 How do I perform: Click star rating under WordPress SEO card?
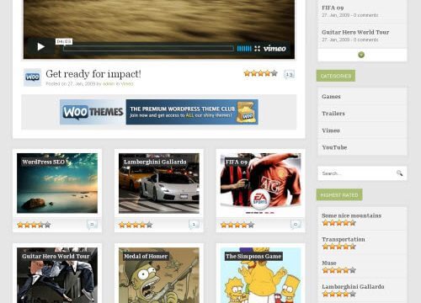pyautogui.click(x=34, y=225)
